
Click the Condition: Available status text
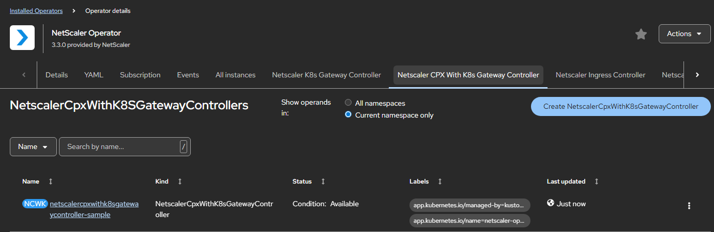point(326,204)
